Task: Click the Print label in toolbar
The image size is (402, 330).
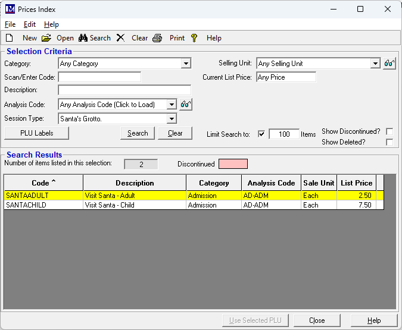Action: 177,38
